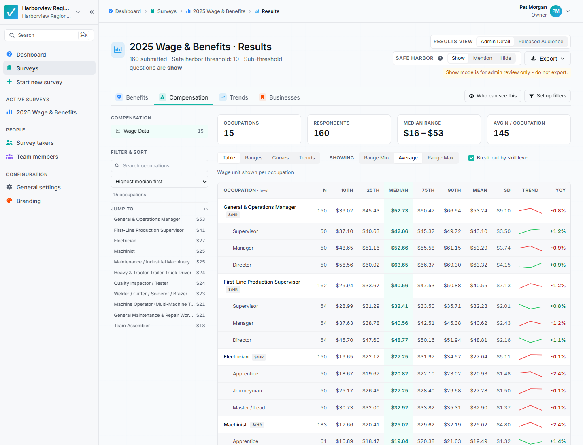Collapse the sidebar with double-chevron icon
This screenshot has width=583, height=445.
(x=92, y=12)
